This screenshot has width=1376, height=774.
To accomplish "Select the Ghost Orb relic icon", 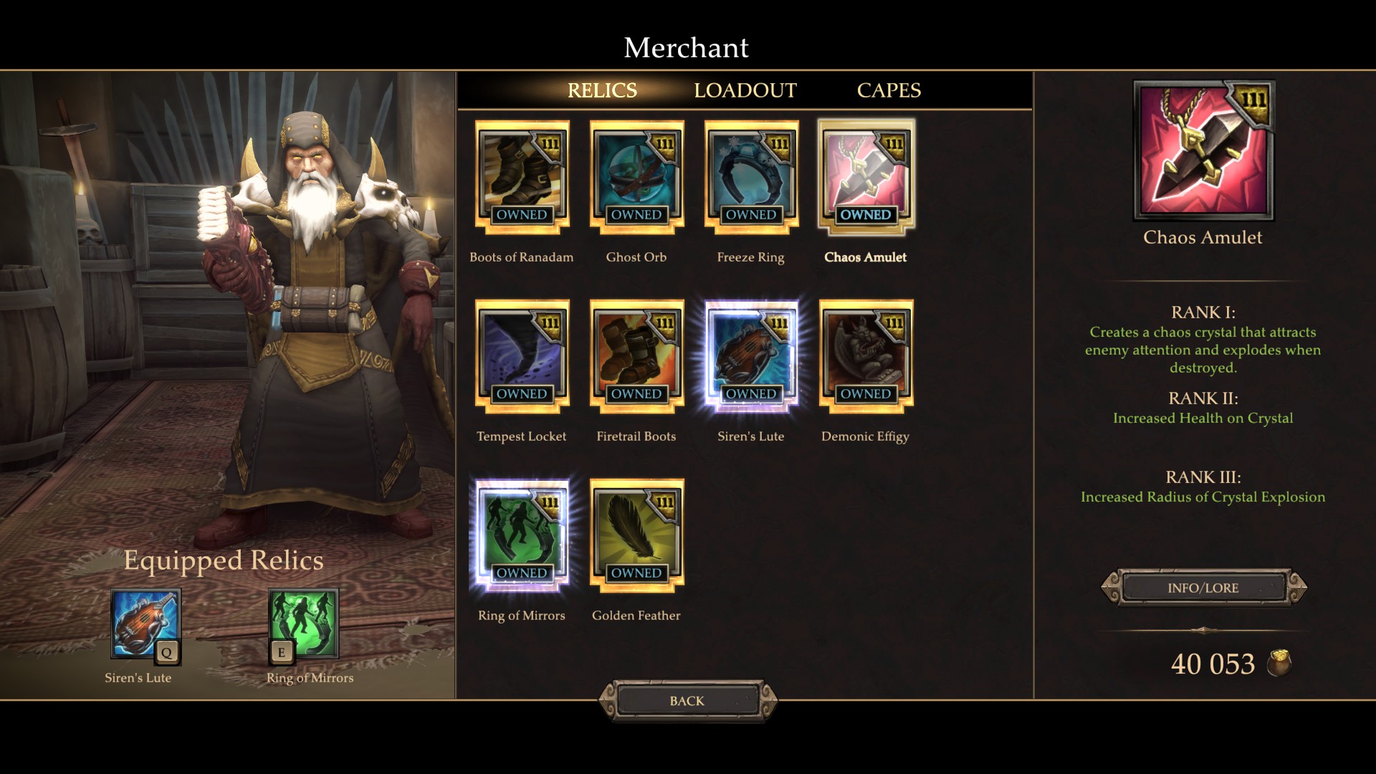I will tap(636, 177).
